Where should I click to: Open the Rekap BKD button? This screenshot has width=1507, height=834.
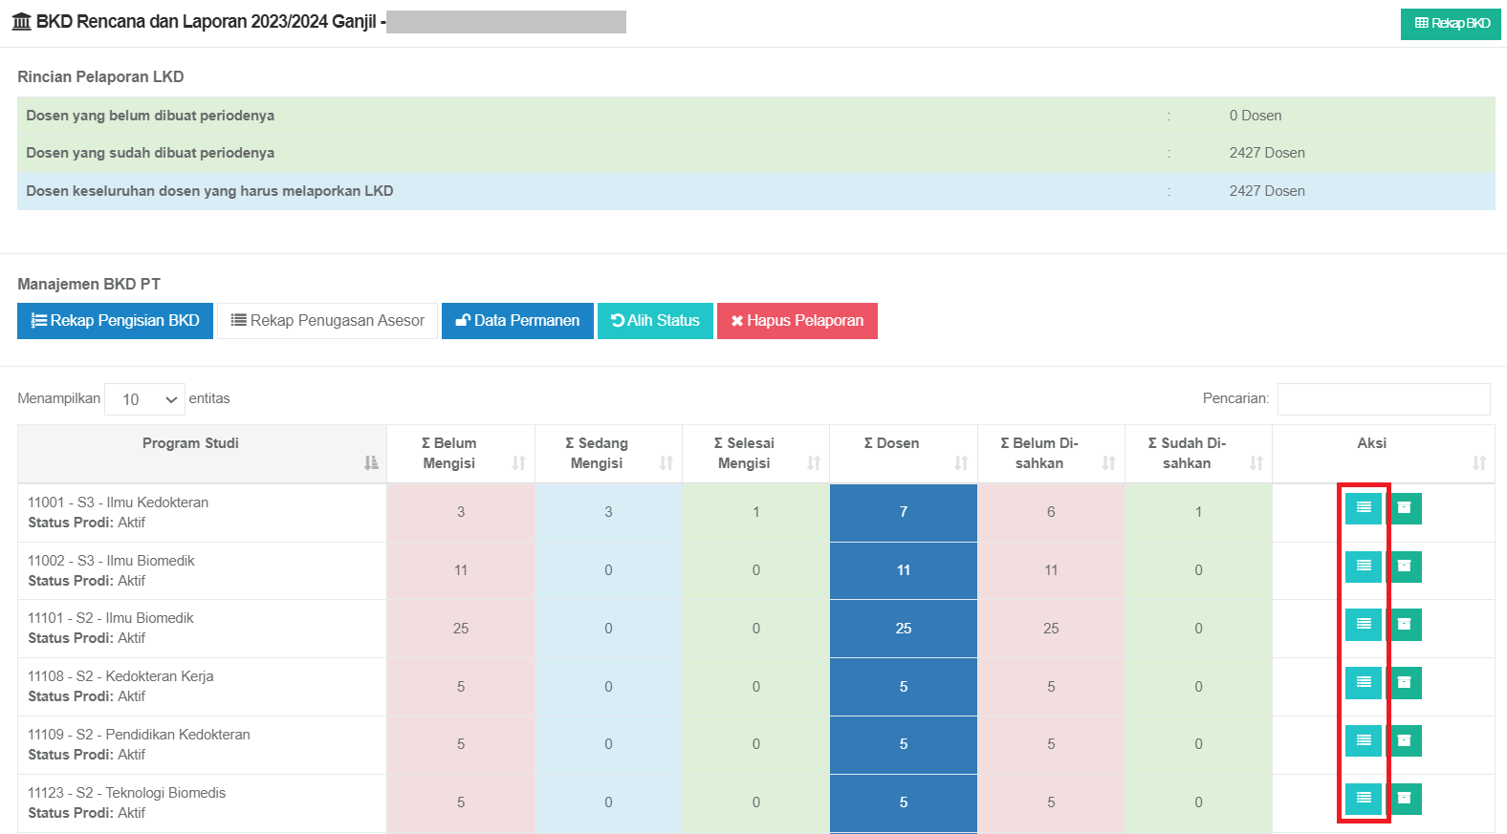point(1451,24)
